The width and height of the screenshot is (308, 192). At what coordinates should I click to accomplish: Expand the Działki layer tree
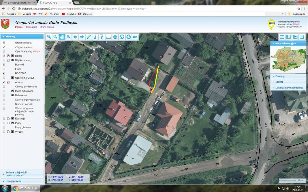pyautogui.click(x=12, y=56)
